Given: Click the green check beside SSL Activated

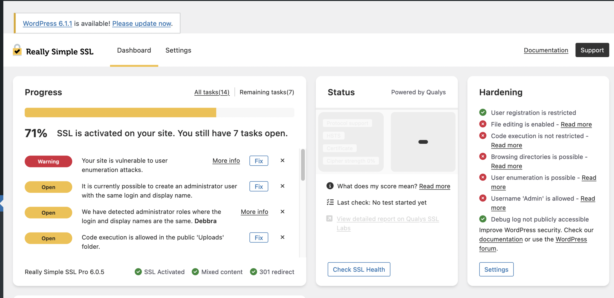Looking at the screenshot, I should (x=138, y=272).
